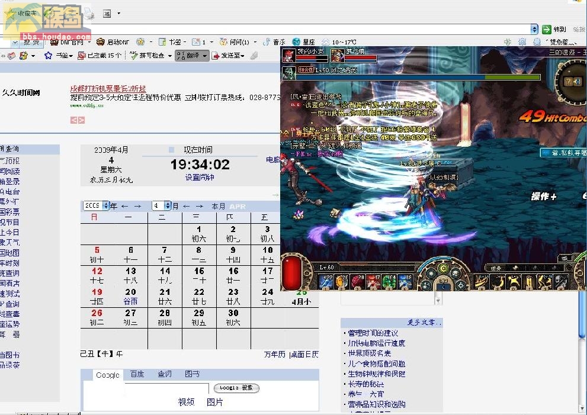Open the 更多文章 more articles link
The width and height of the screenshot is (587, 415).
coord(424,322)
